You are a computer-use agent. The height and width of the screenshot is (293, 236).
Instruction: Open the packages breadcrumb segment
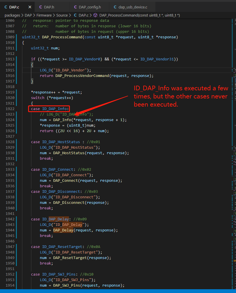coord(12,15)
